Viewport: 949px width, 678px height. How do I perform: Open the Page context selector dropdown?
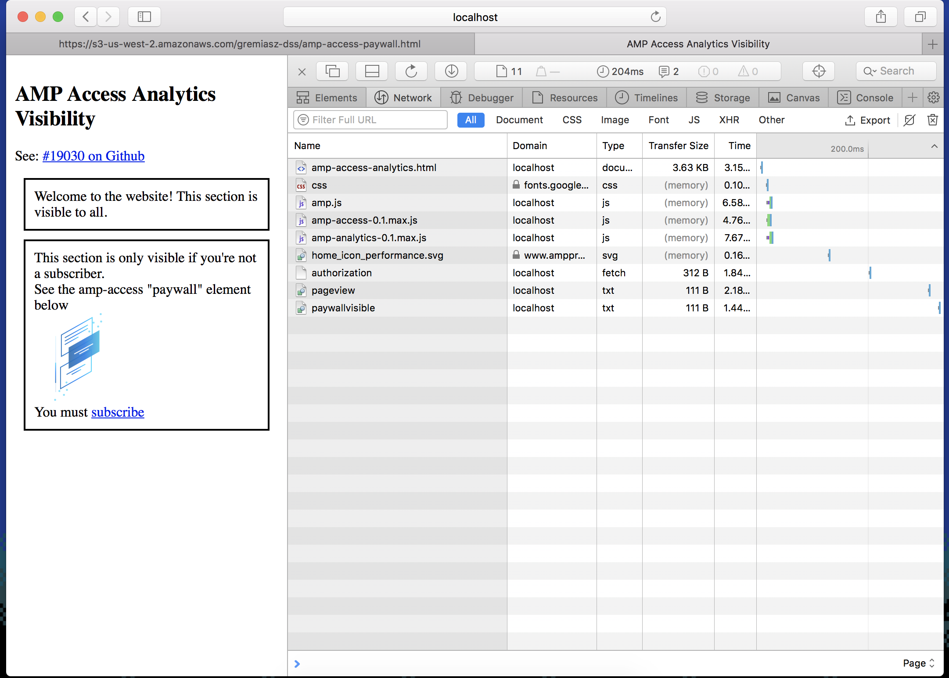pyautogui.click(x=918, y=663)
